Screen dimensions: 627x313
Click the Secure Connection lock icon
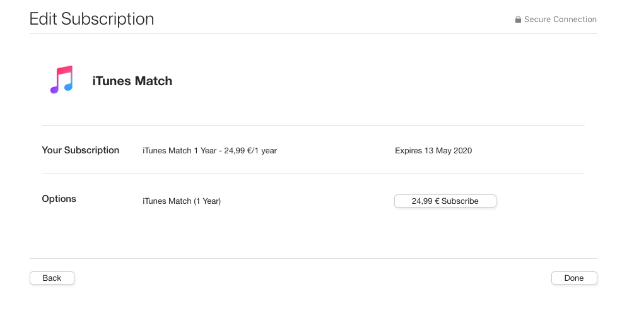point(518,20)
